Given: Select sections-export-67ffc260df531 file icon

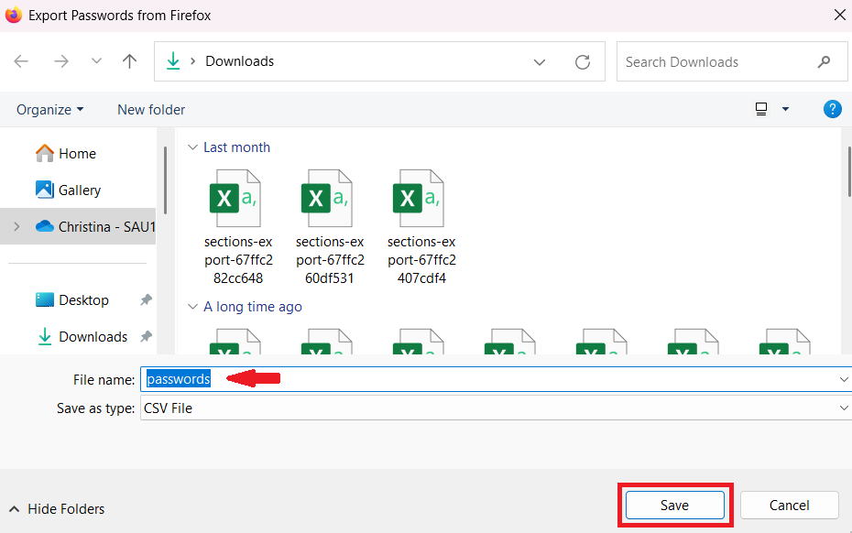Looking at the screenshot, I should tap(328, 198).
